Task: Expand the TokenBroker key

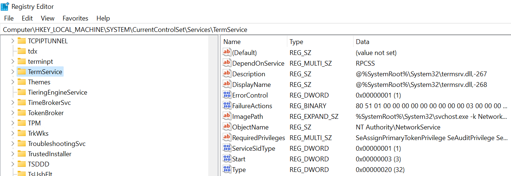Action: (13, 113)
